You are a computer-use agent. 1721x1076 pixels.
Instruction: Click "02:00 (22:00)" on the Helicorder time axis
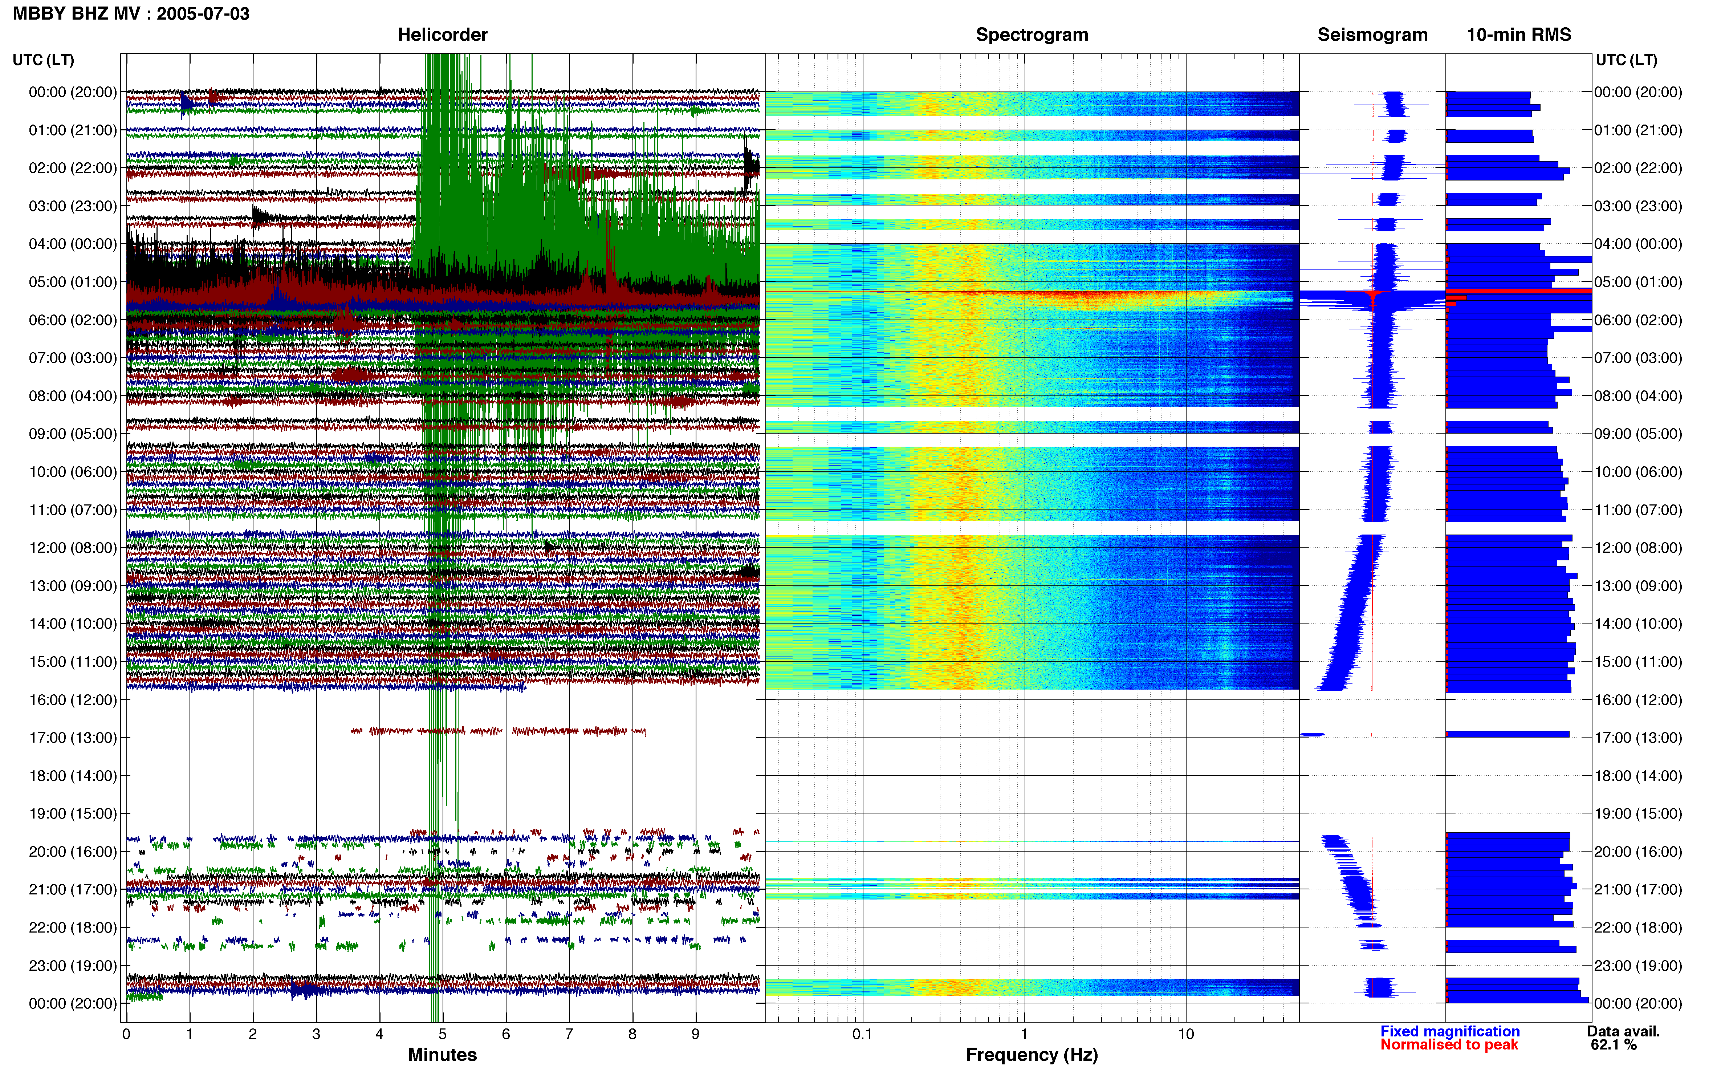(73, 168)
